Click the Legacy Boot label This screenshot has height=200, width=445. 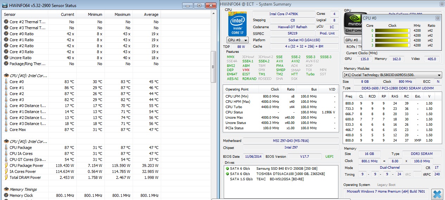(386, 185)
